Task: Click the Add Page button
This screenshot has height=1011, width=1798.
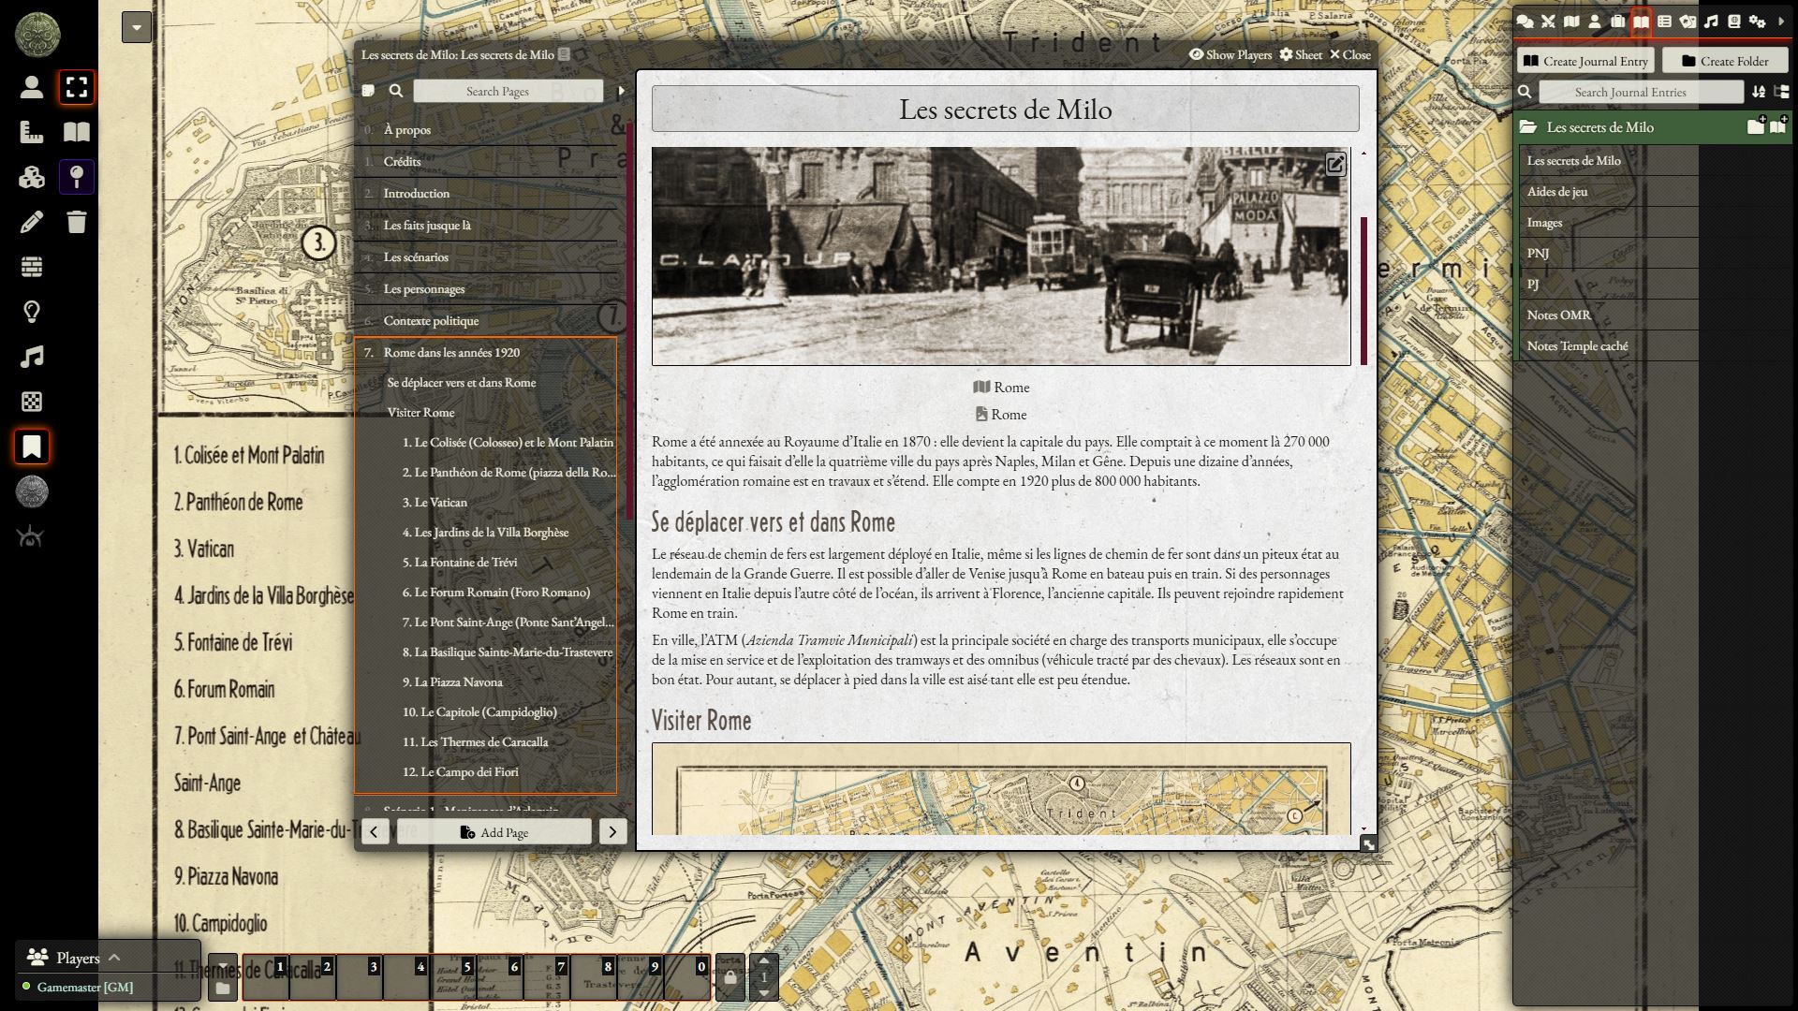Action: (494, 832)
